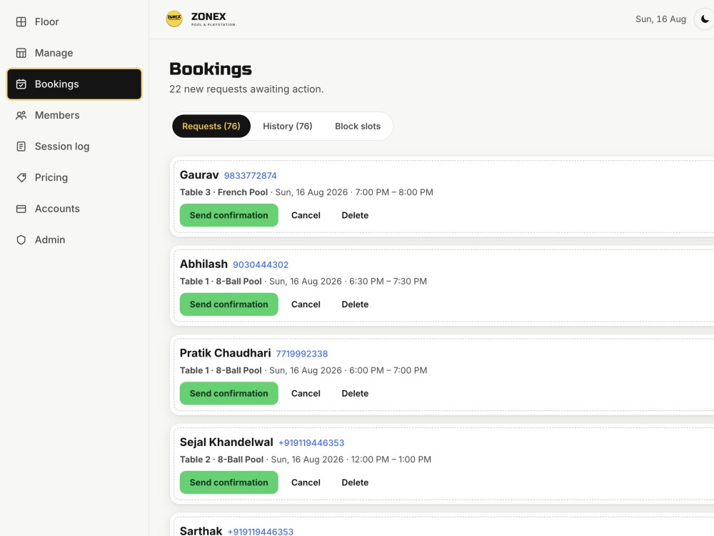
Task: Send confirmation for Sejal Khandelwal's booking
Action: tap(228, 482)
